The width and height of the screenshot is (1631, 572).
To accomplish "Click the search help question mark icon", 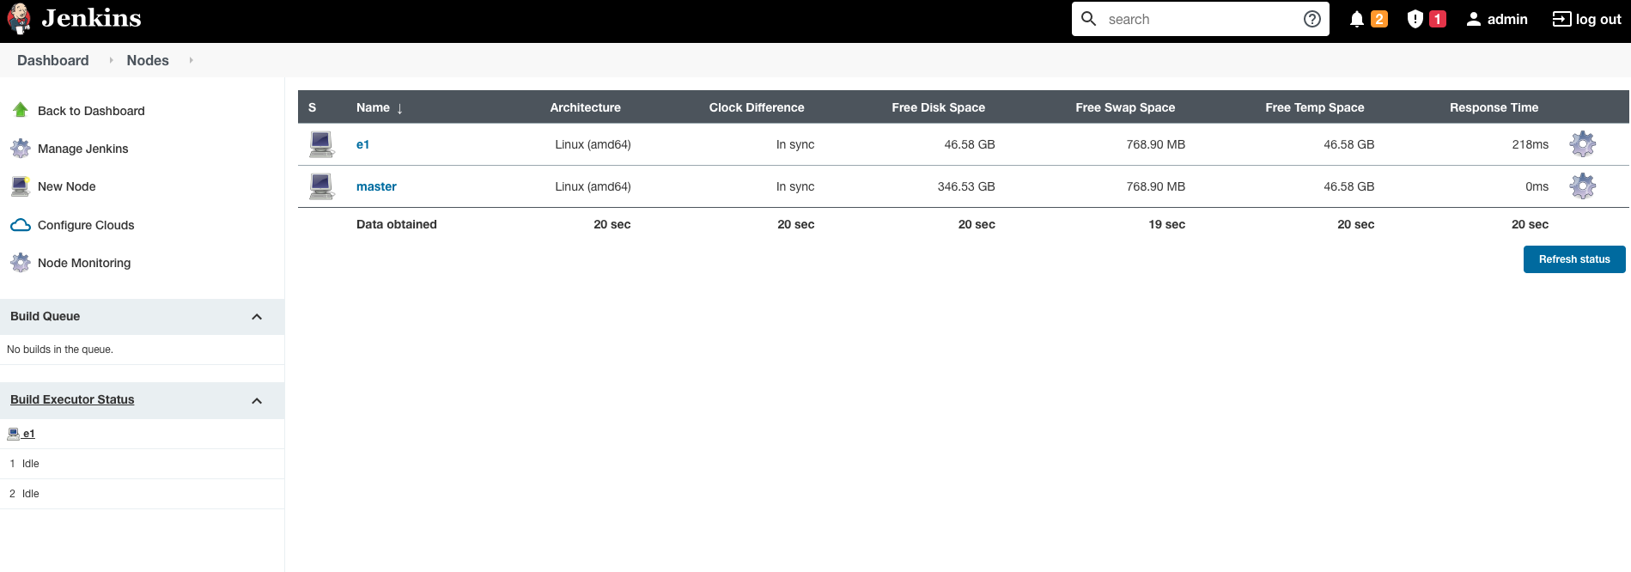I will pyautogui.click(x=1311, y=19).
